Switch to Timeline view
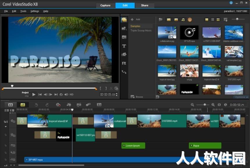 (x=23, y=105)
